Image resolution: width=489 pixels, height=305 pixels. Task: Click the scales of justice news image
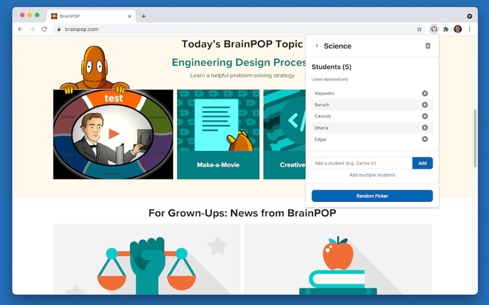tap(147, 259)
